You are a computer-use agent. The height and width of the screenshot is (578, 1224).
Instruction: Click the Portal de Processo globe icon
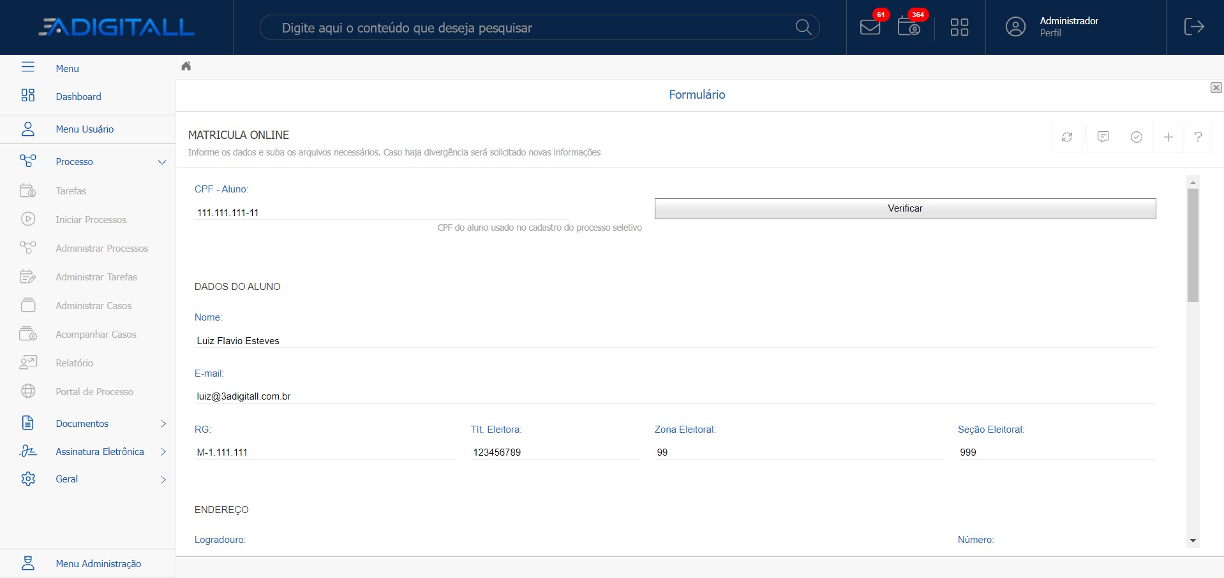pyautogui.click(x=28, y=391)
